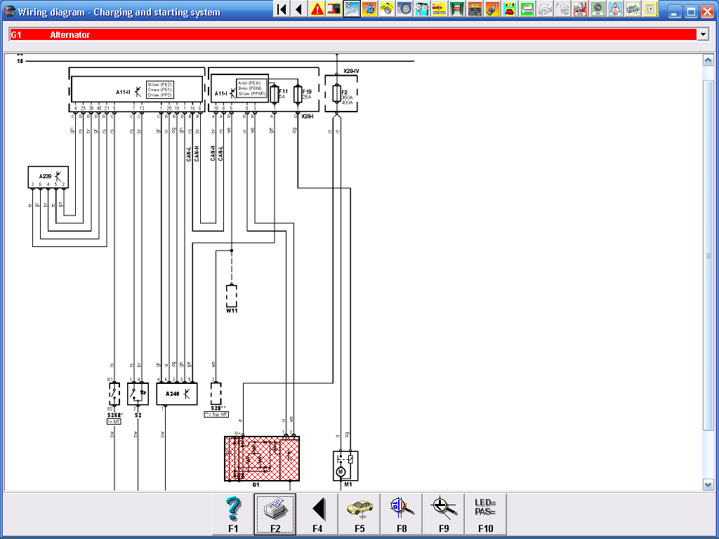719x539 pixels.
Task: Click the vertical scrollbar thumb
Action: [x=708, y=255]
